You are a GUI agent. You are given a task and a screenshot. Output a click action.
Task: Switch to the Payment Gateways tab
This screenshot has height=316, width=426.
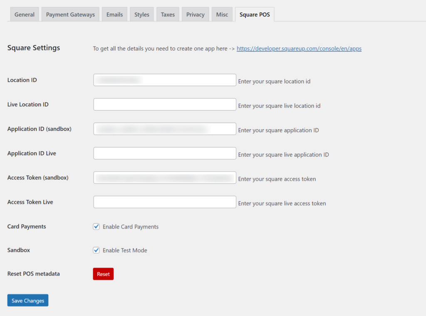[x=70, y=15]
